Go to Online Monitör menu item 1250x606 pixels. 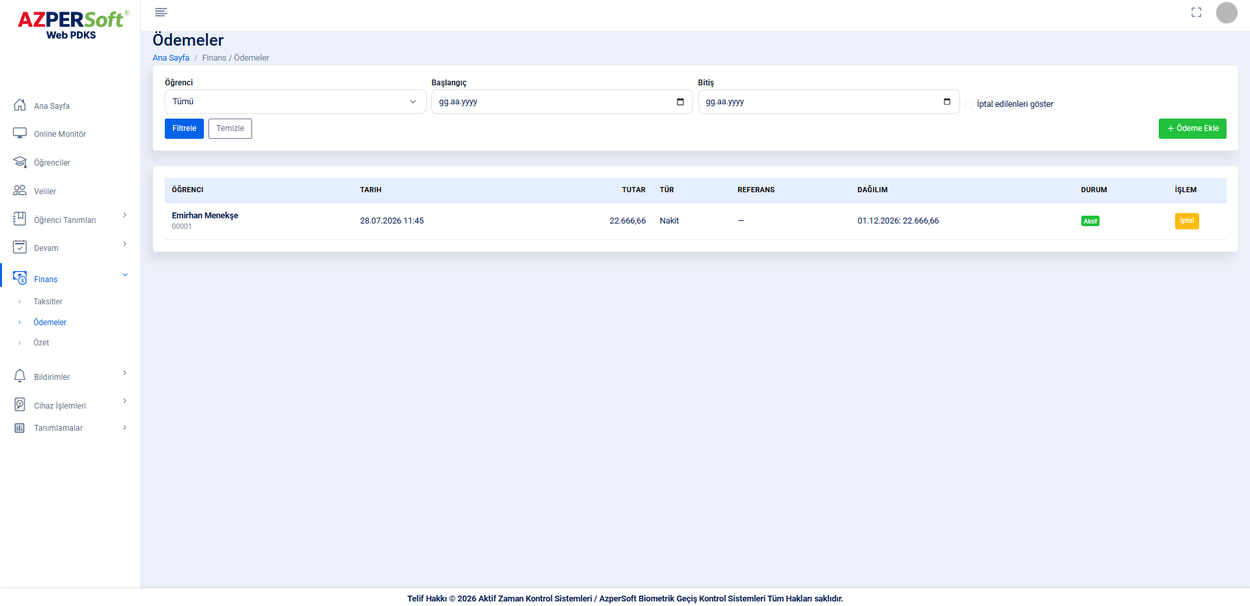[x=60, y=134]
